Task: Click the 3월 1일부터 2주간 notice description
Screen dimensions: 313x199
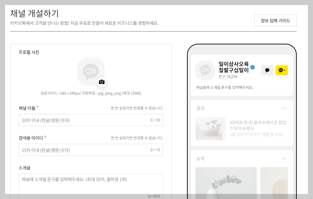Action: click(257, 135)
